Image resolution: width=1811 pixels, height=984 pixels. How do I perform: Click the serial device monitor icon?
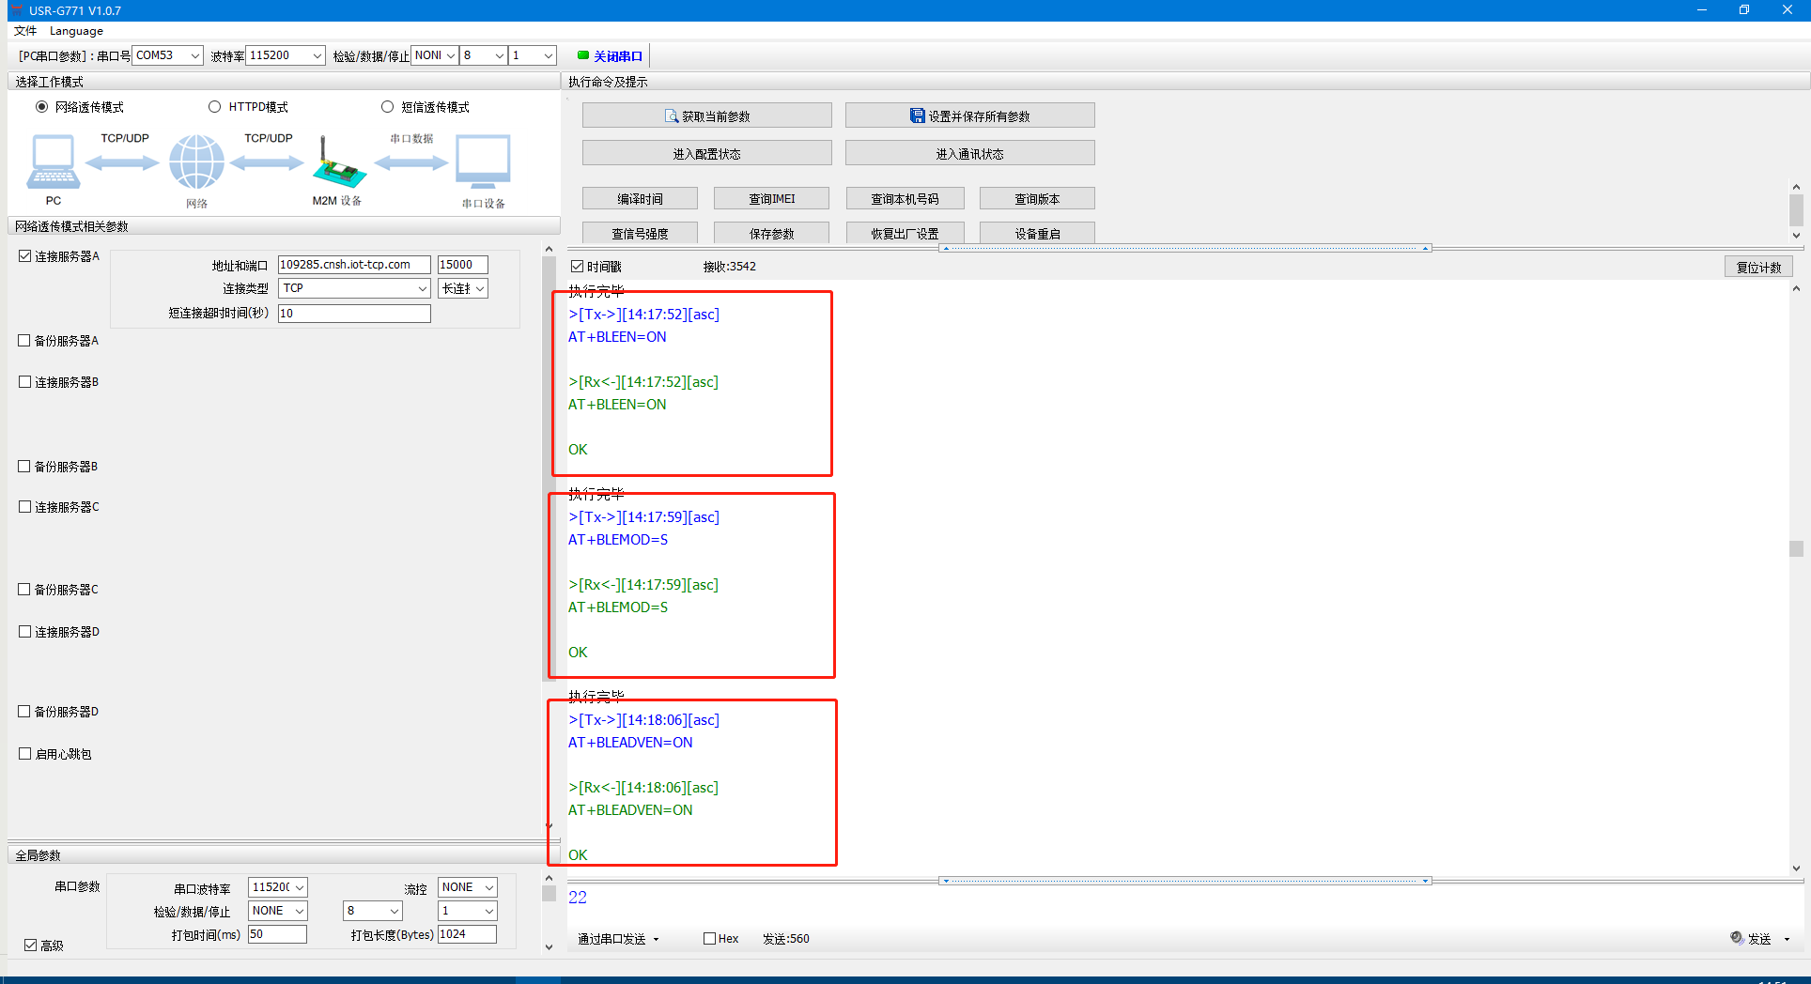483,161
